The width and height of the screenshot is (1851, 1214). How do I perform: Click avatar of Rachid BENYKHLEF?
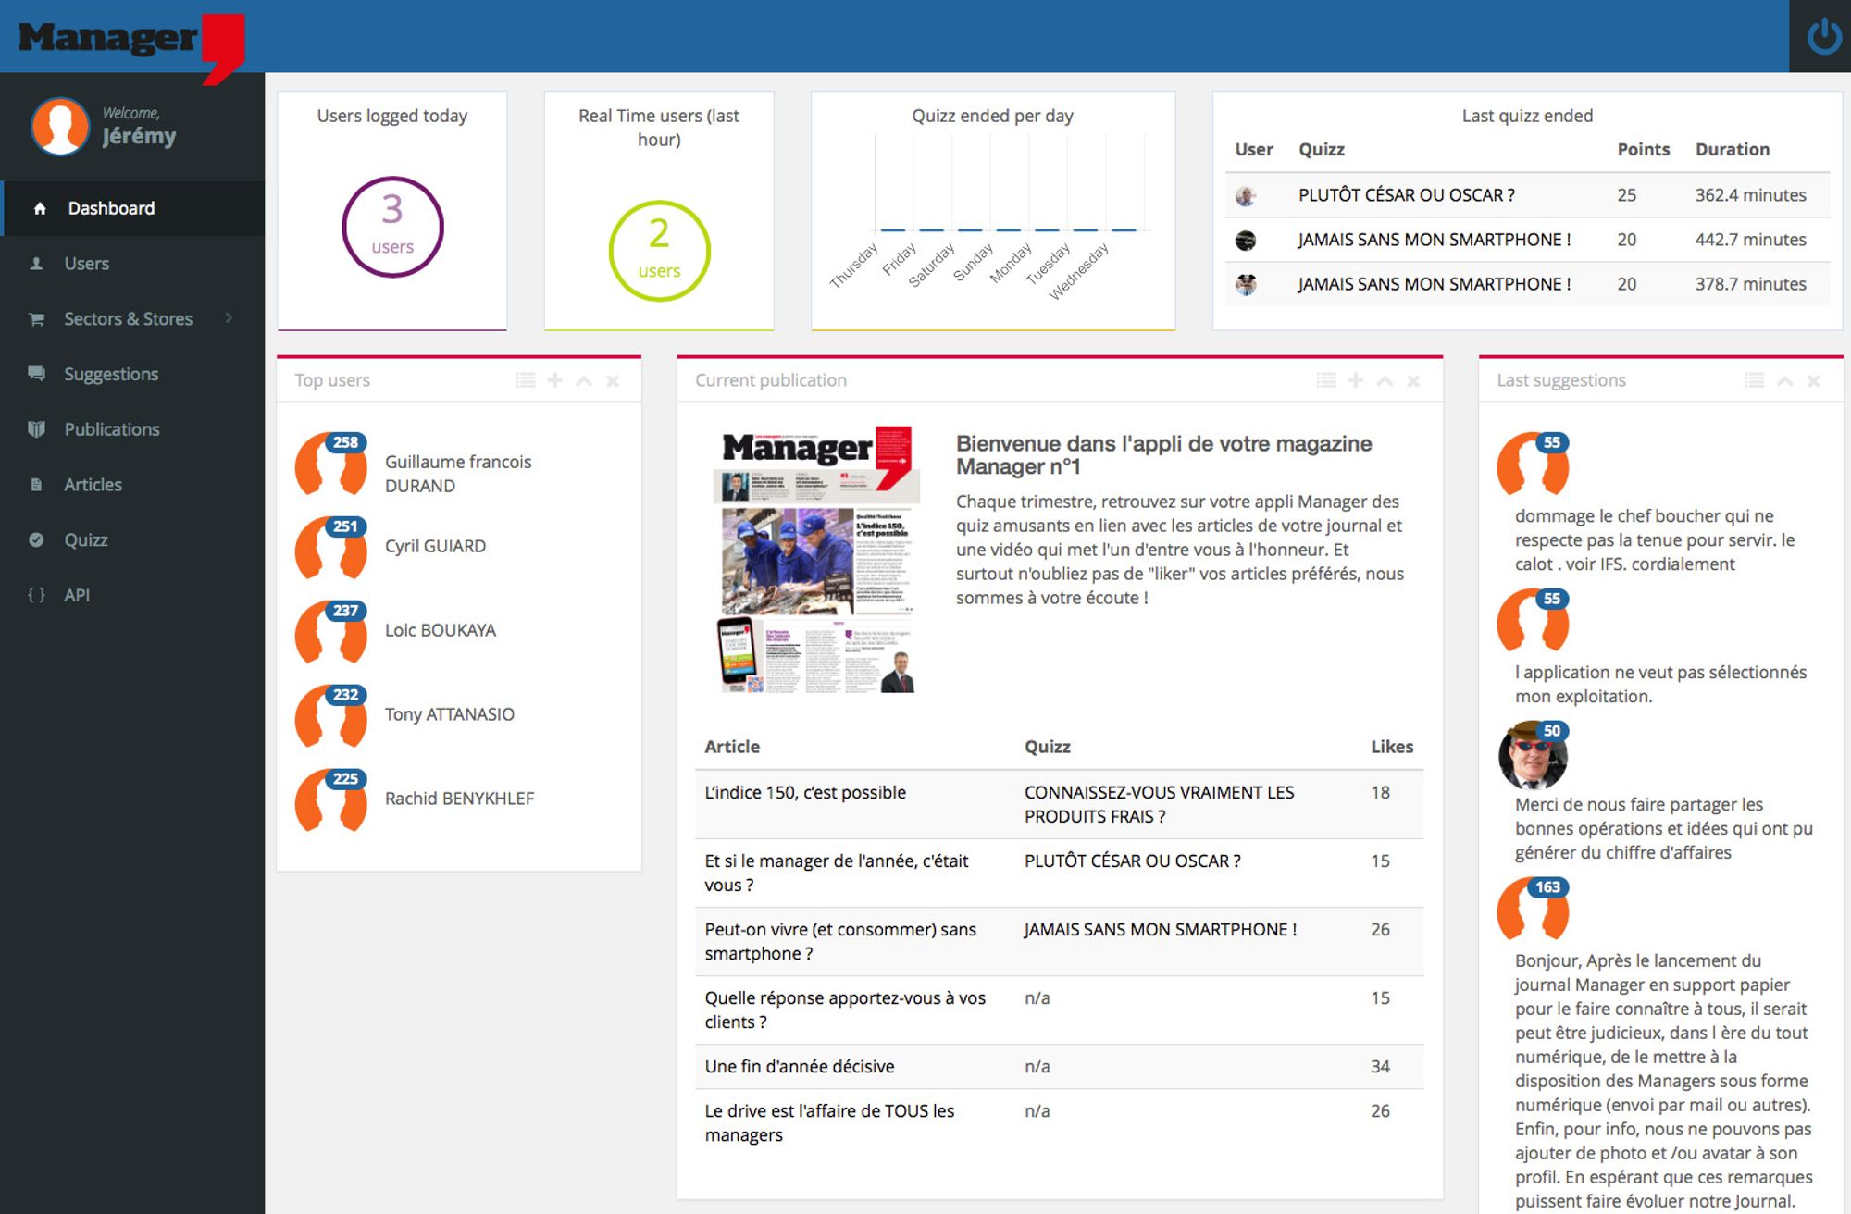tap(331, 800)
